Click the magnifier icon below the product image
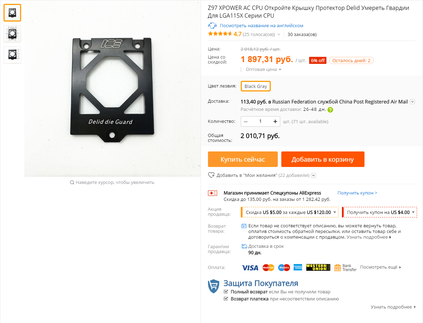This screenshot has width=423, height=323. coord(72,183)
